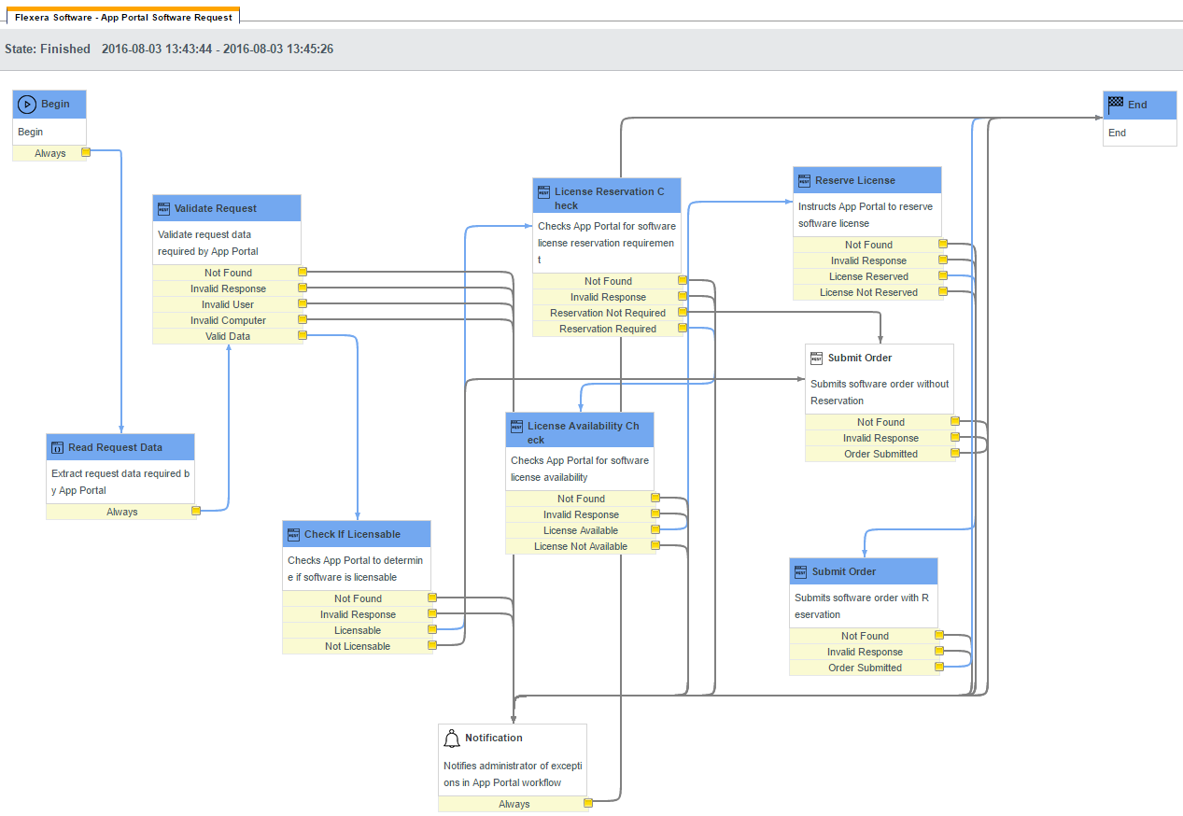Viewport: 1183px width, 816px height.
Task: Select the License Reservation Check header
Action: click(607, 198)
